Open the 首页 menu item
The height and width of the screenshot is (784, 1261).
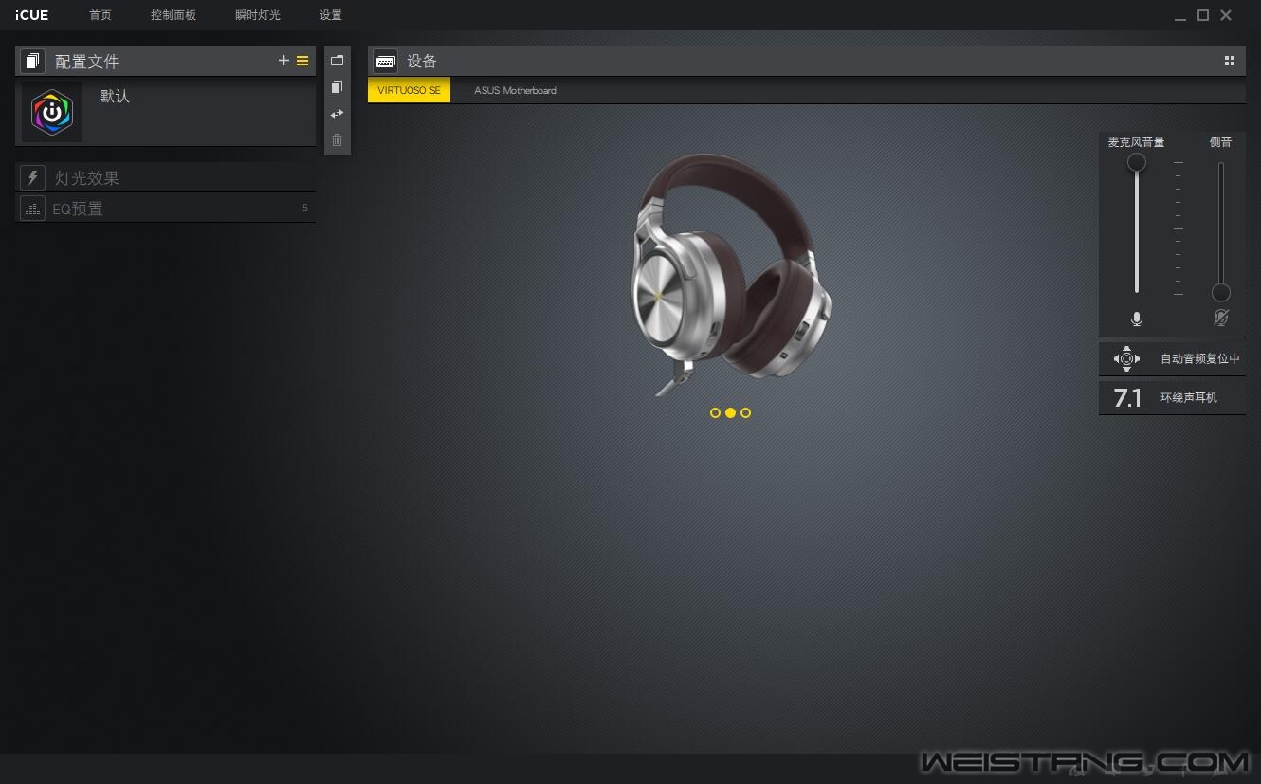(x=101, y=15)
